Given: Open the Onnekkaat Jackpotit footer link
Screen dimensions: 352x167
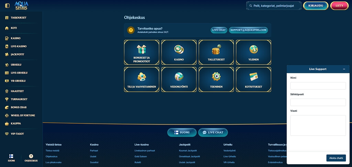Looking at the screenshot, I should 189,156.
